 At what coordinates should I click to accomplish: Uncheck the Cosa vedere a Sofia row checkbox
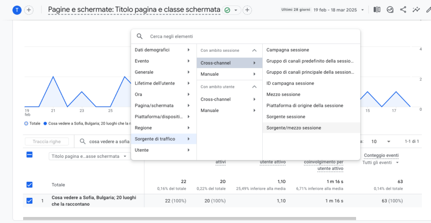(x=29, y=201)
